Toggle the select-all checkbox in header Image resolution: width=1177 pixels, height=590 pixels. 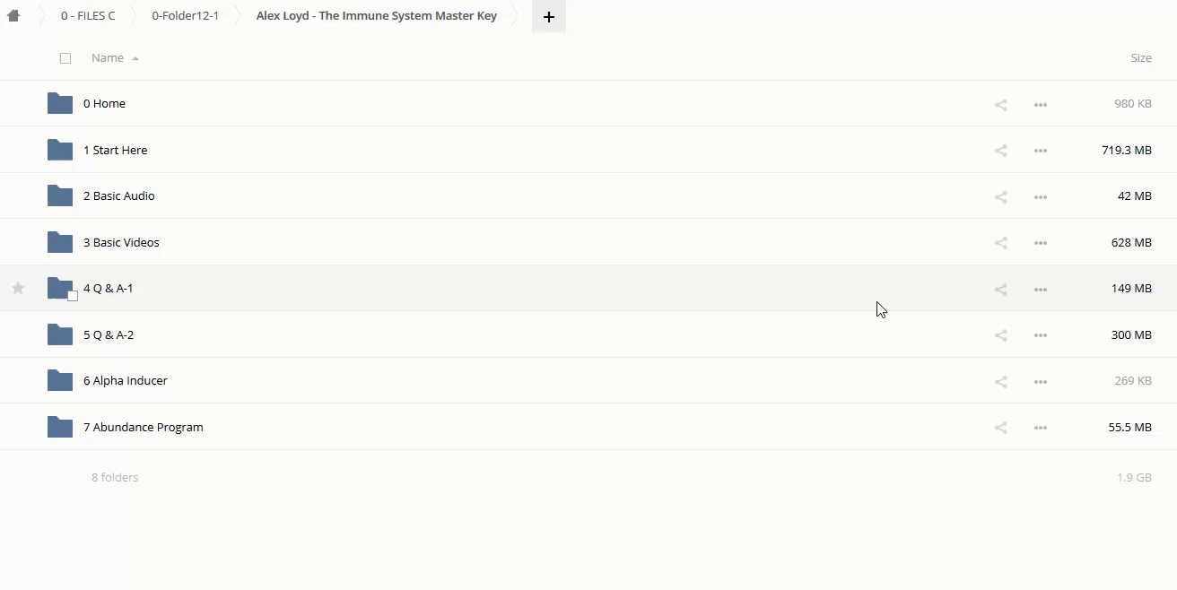[x=65, y=58]
